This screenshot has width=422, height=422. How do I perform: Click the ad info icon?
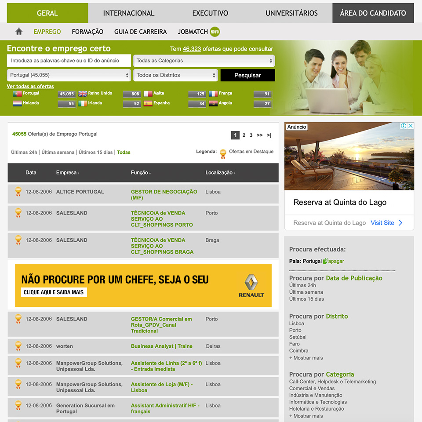point(404,126)
